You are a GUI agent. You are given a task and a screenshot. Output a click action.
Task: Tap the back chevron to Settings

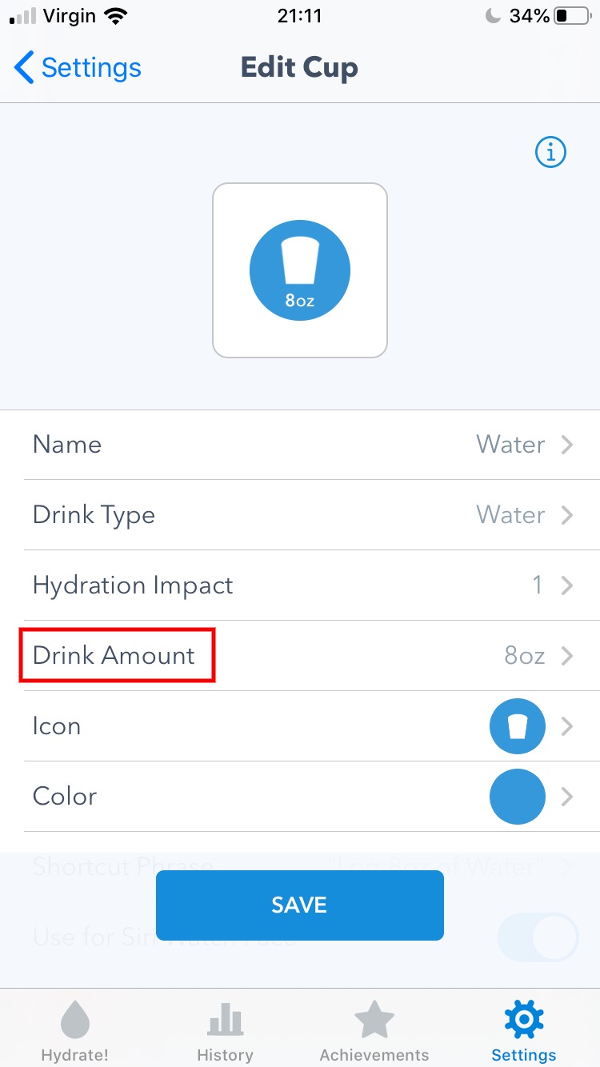pyautogui.click(x=24, y=68)
